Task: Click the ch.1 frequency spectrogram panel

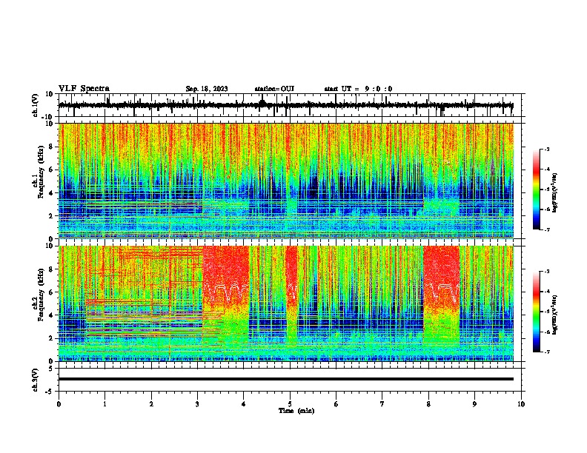Action: point(286,181)
